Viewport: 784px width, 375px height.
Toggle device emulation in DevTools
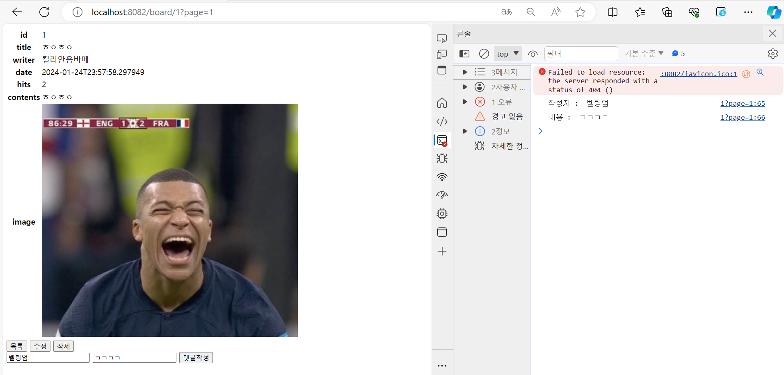coord(442,55)
